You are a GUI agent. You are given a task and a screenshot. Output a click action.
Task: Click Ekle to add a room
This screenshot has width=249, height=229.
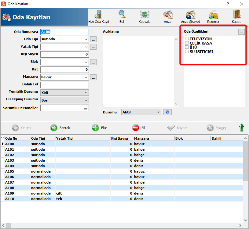pos(99,128)
